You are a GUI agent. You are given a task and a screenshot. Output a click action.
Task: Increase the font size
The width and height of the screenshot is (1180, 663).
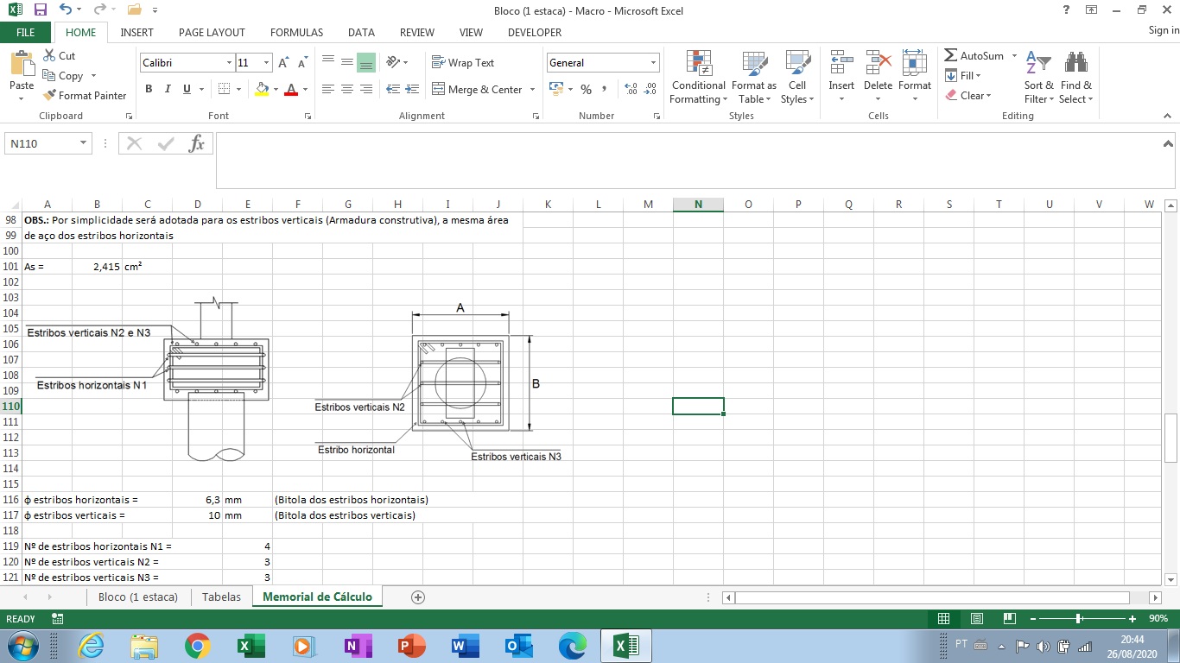tap(284, 63)
